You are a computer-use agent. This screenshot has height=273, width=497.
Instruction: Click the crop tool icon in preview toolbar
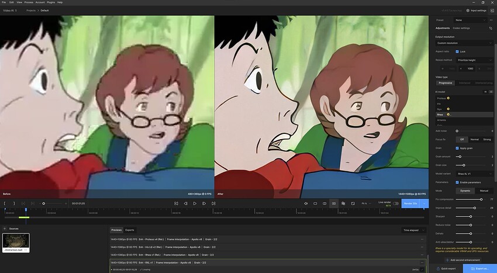click(x=353, y=203)
